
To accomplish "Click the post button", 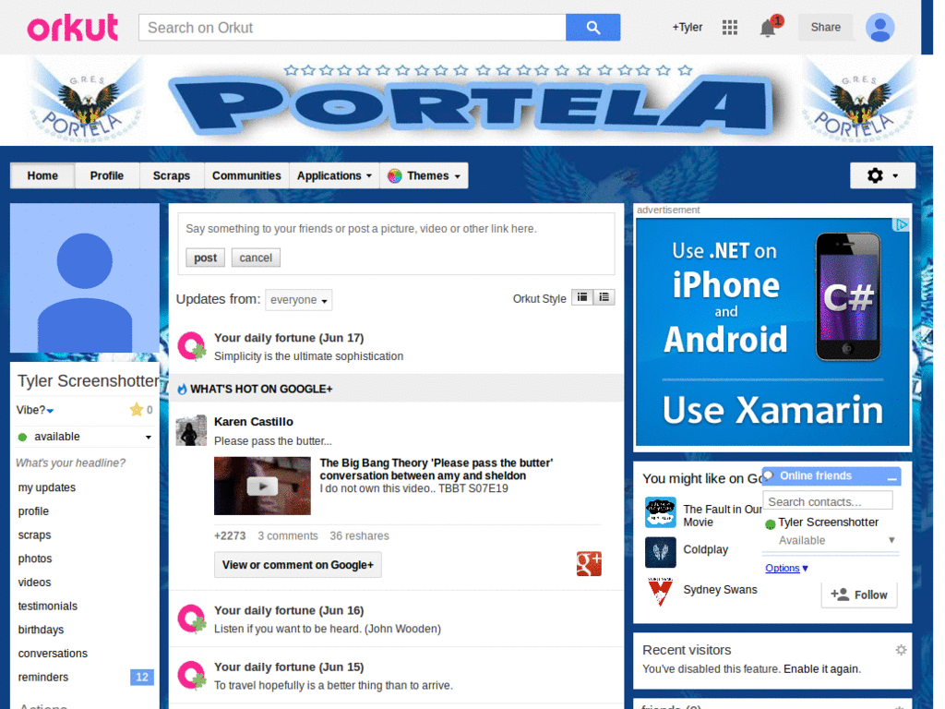I will point(205,258).
